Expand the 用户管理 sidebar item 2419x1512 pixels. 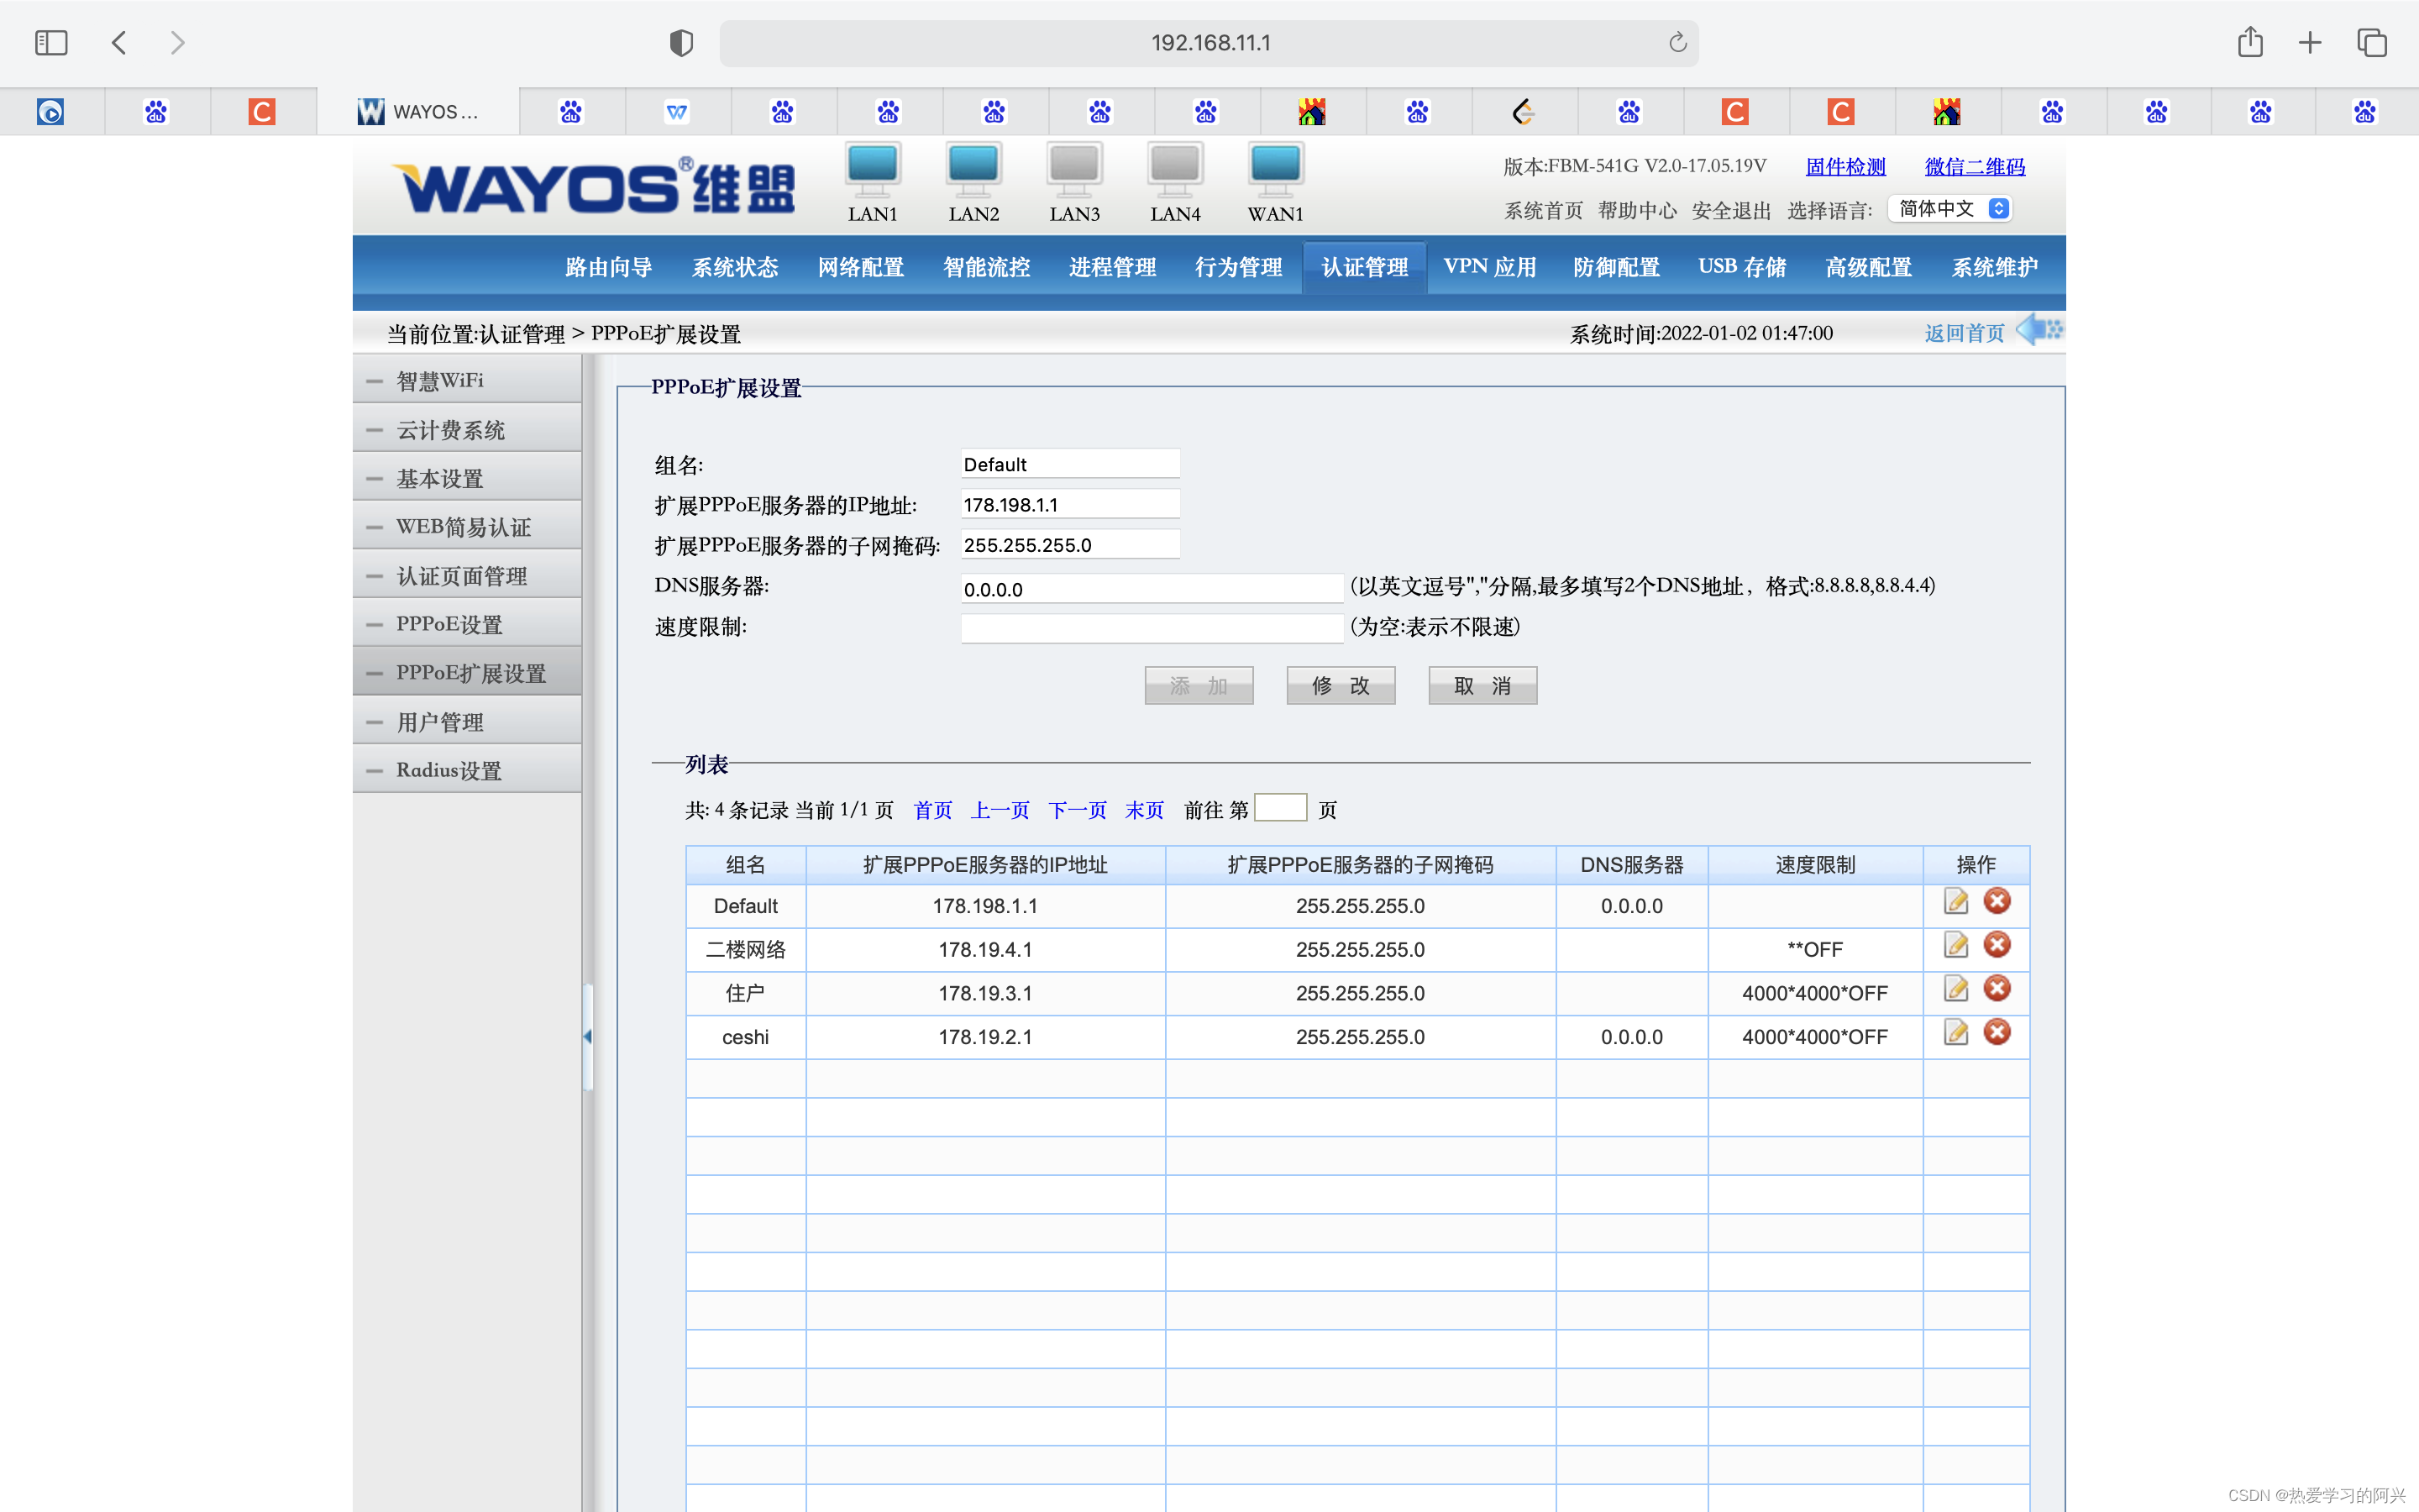click(441, 722)
